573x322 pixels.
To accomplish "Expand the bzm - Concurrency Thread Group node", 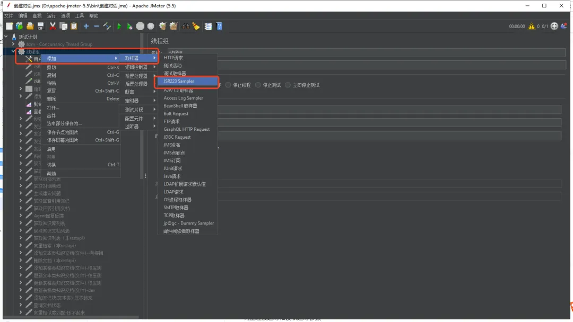I will point(13,44).
